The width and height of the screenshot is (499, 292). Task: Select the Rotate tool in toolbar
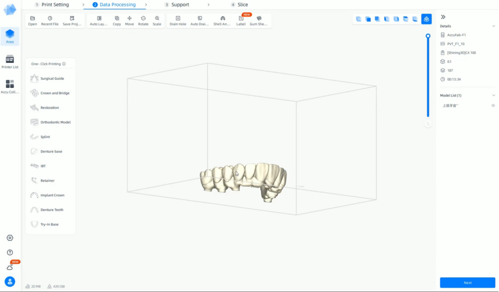coord(143,21)
